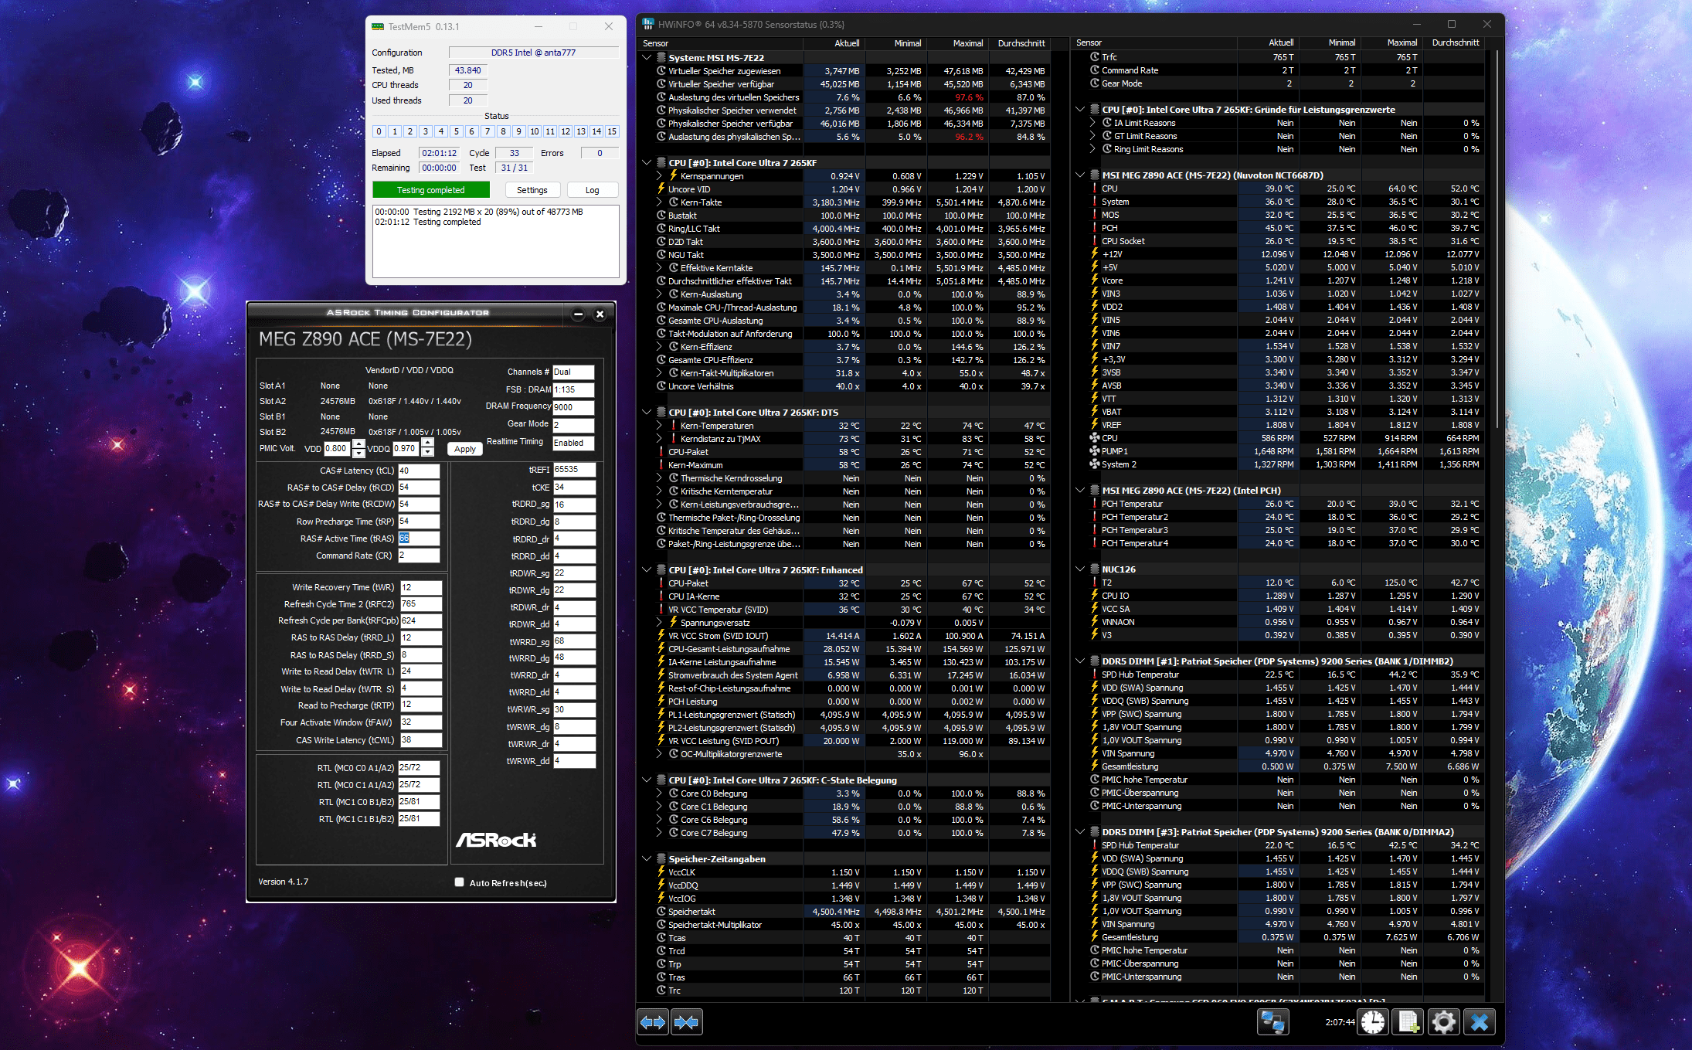Enable the Auto Refresh(sec) checkbox
The width and height of the screenshot is (1692, 1050).
pos(460,882)
